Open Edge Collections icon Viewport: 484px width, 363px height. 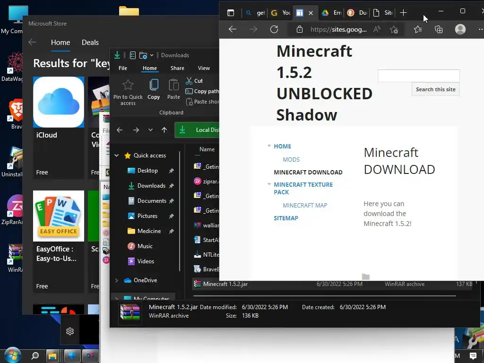tap(439, 29)
